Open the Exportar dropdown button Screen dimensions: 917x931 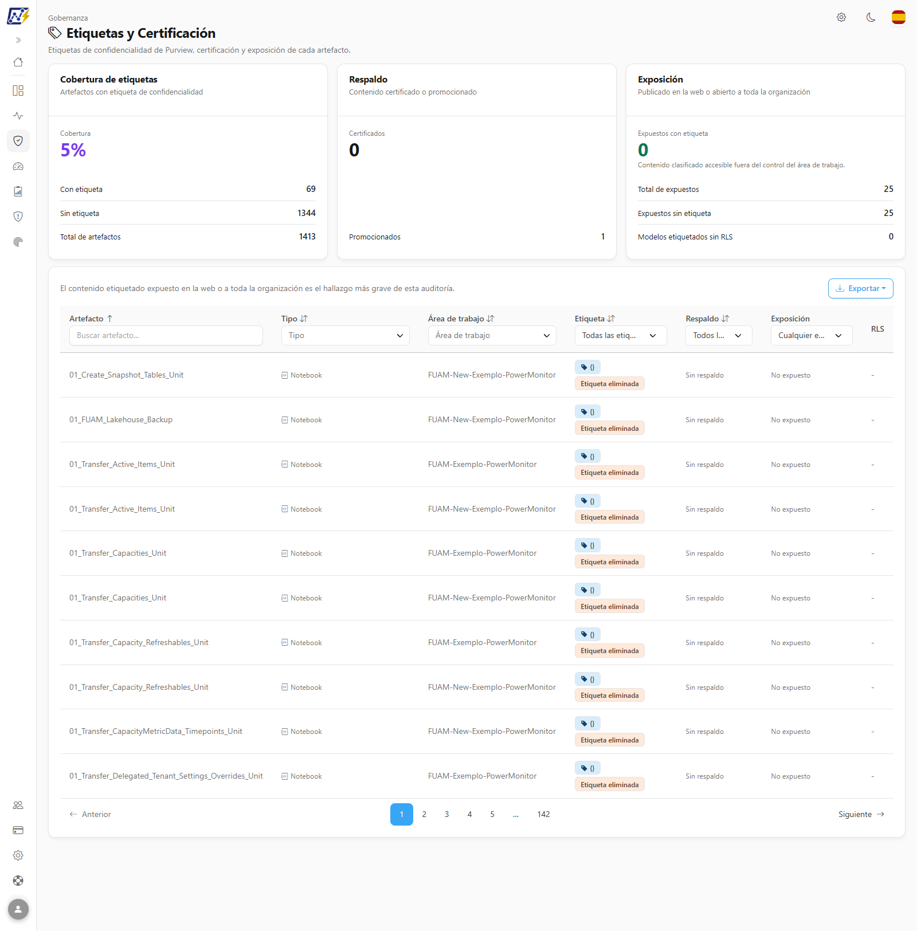861,289
